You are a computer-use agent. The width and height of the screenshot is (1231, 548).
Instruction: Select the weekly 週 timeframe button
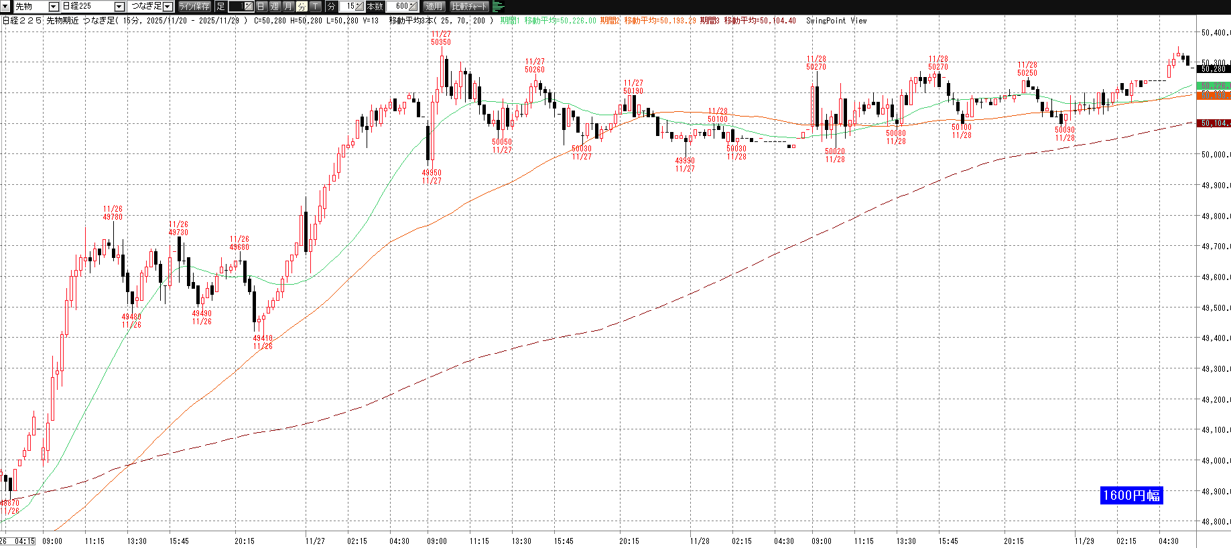click(275, 7)
